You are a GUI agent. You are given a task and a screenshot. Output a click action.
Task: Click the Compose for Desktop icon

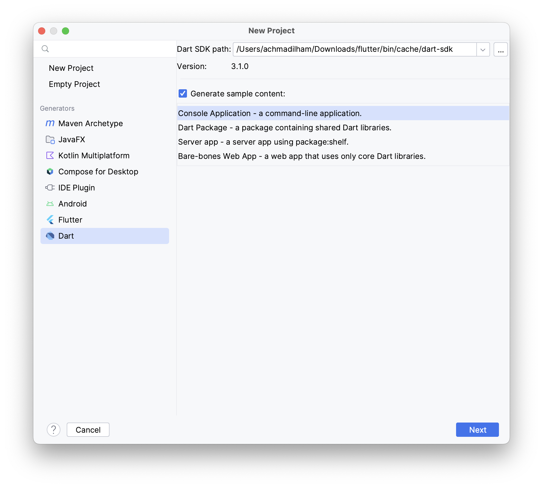(50, 171)
